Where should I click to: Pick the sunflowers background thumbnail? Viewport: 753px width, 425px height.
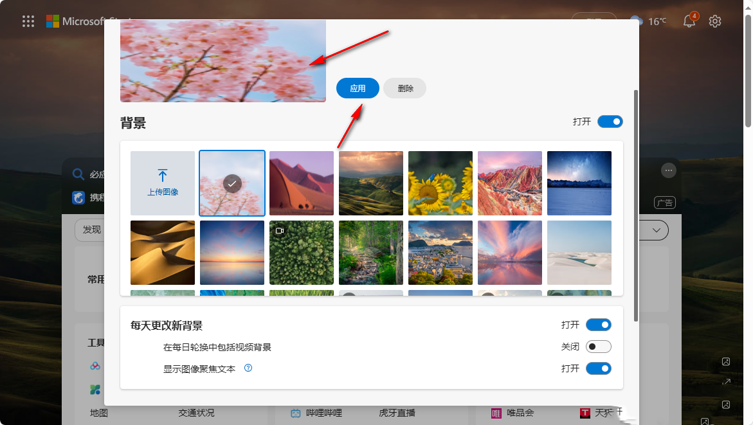440,183
